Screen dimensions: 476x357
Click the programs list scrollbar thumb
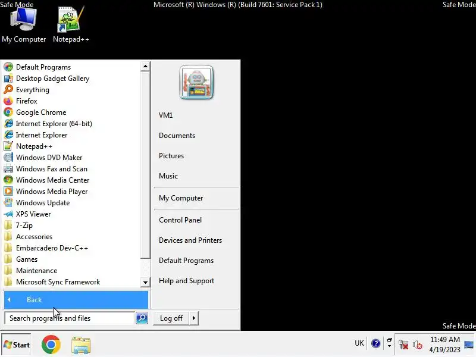click(145, 165)
